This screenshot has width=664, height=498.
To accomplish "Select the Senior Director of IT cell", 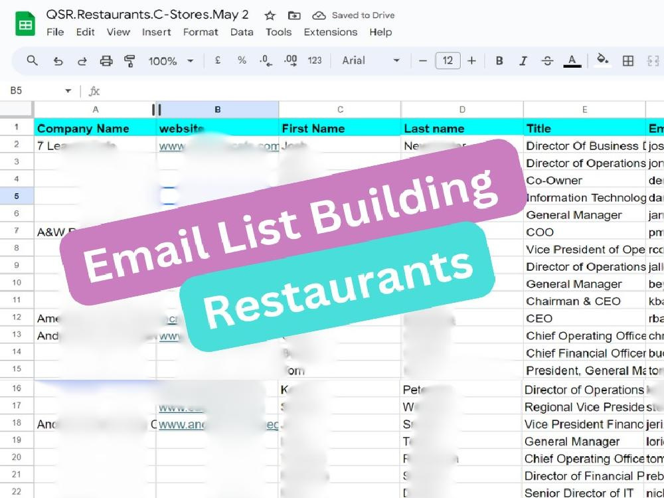I will [584, 493].
